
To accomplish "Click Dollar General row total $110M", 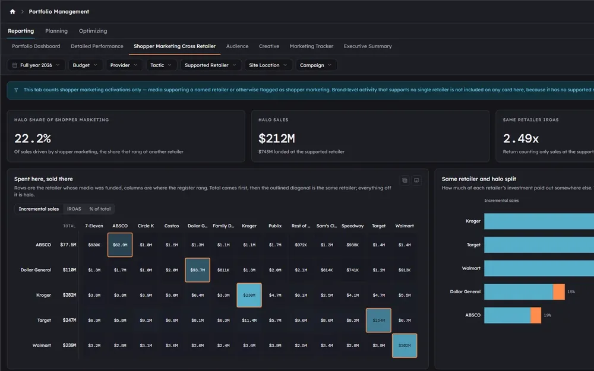I will coord(69,270).
